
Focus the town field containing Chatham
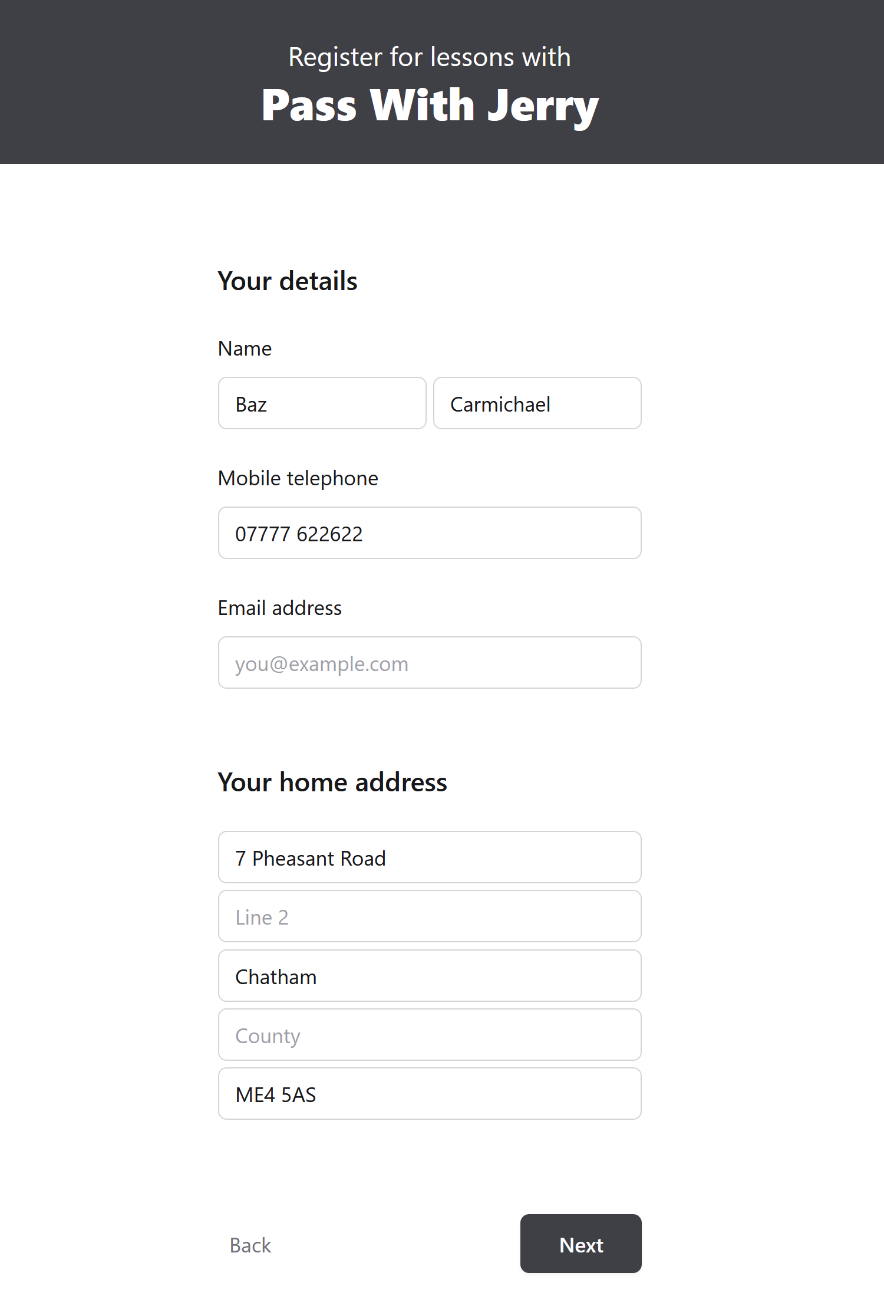430,976
